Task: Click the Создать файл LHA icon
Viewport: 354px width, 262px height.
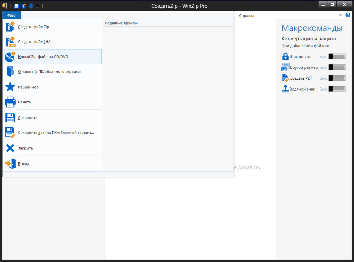Action: point(11,42)
